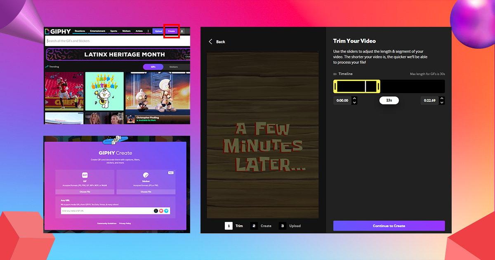495x260 pixels.
Task: Open the Entertainment menu item
Action: 98,31
